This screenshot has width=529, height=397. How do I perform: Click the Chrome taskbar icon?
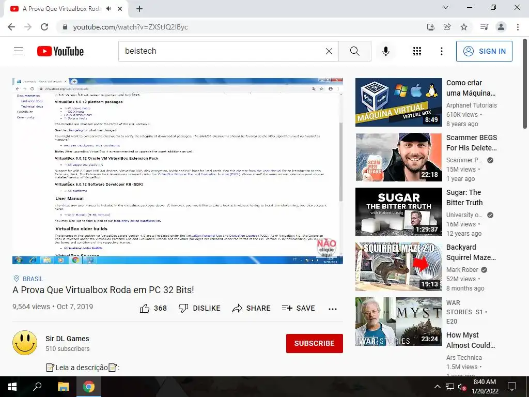89,387
